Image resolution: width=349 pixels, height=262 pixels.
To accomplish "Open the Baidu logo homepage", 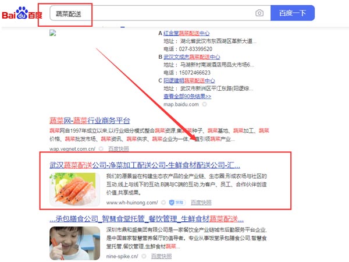I will tap(22, 13).
